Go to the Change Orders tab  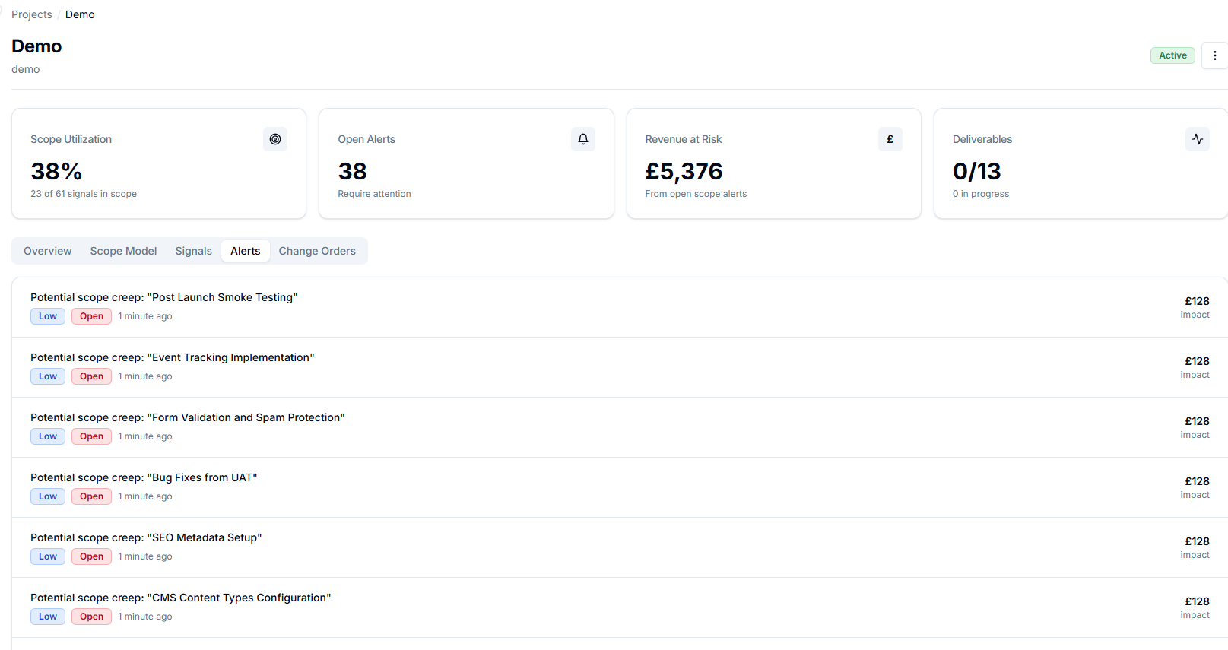coord(317,251)
